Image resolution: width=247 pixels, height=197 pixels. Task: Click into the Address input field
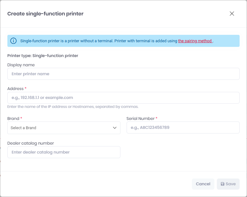123,98
